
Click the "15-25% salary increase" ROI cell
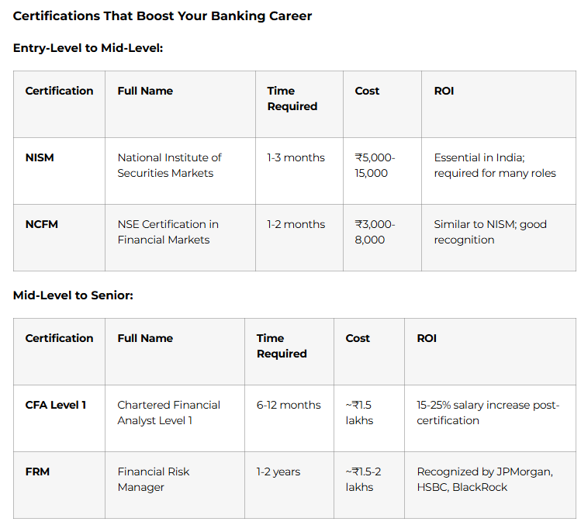488,413
